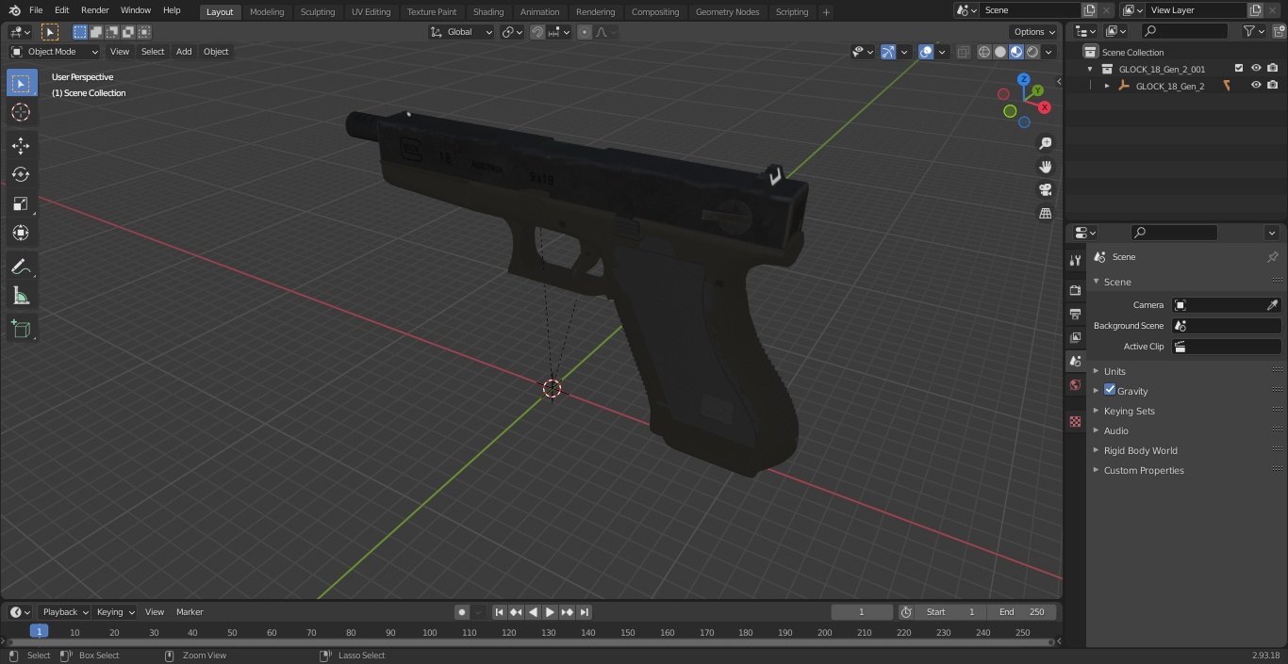Open the Playback dropdown

[64, 612]
